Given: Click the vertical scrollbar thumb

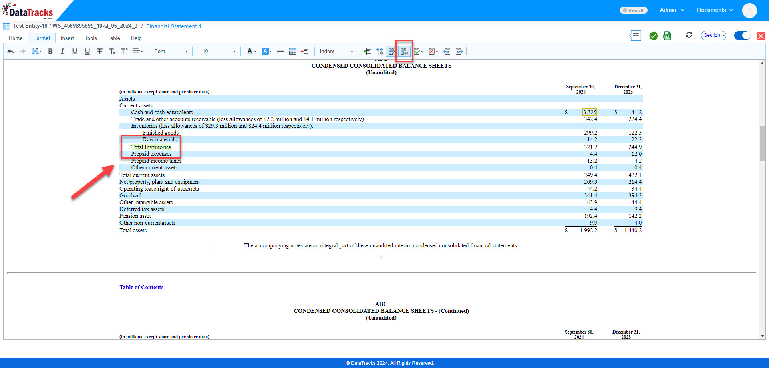Looking at the screenshot, I should [x=762, y=143].
